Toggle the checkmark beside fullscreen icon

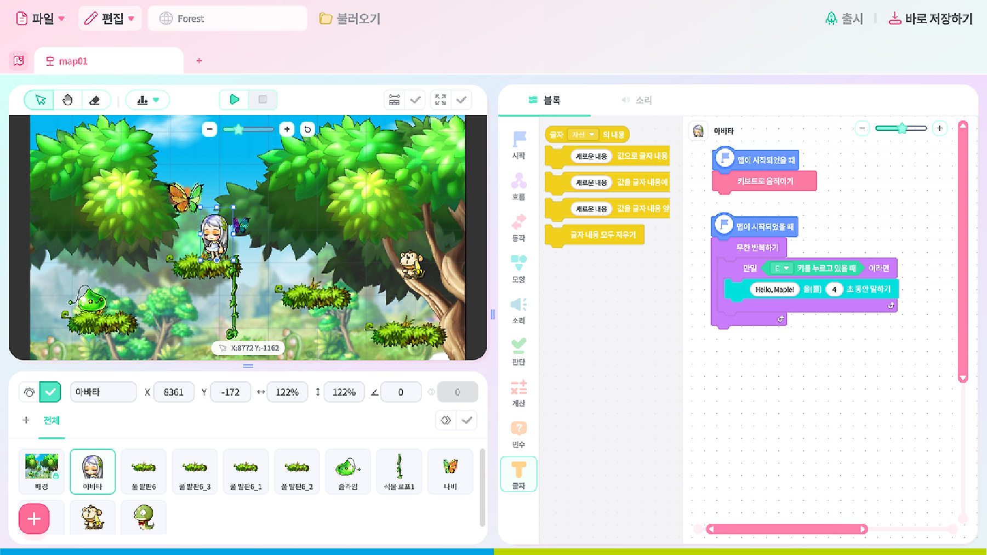pyautogui.click(x=461, y=100)
